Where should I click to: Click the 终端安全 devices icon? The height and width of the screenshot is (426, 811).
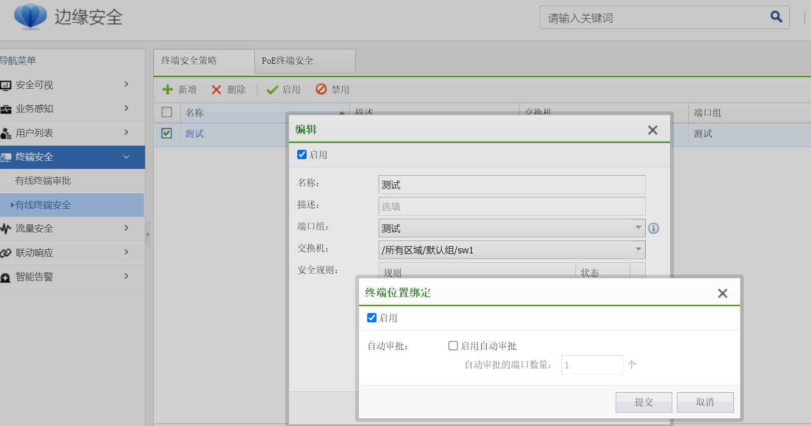[x=6, y=158]
